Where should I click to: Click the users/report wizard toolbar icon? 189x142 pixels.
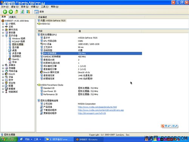(28, 12)
